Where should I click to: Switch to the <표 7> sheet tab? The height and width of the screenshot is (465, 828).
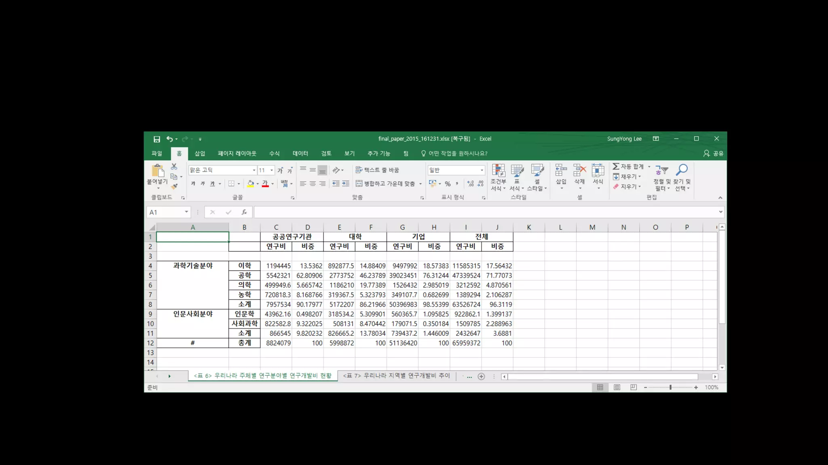click(396, 376)
